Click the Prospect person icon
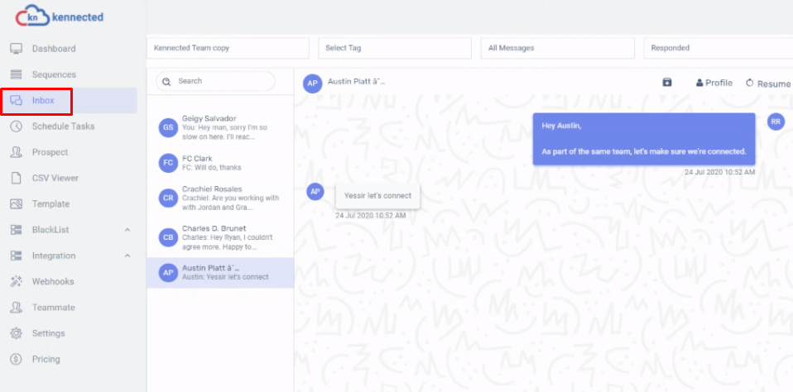The image size is (793, 392). pos(17,152)
